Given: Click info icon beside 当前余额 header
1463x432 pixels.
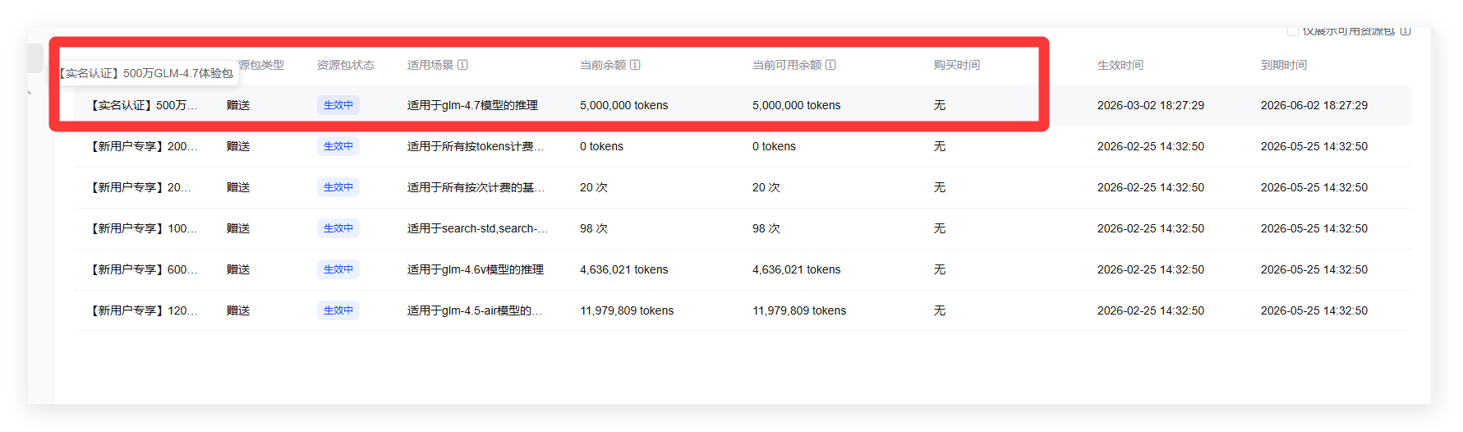Looking at the screenshot, I should [x=635, y=65].
